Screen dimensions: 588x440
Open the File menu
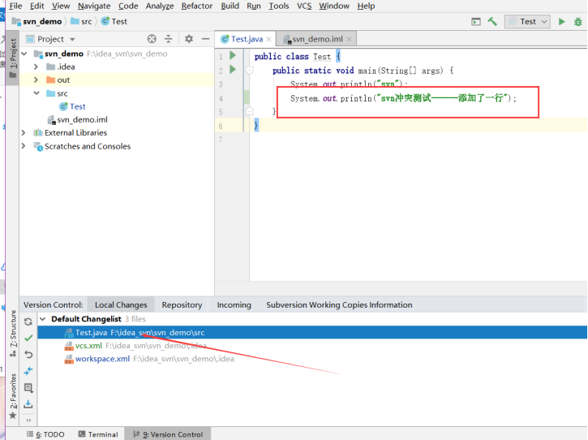coord(15,6)
